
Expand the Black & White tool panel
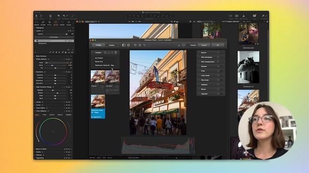pos(35,149)
